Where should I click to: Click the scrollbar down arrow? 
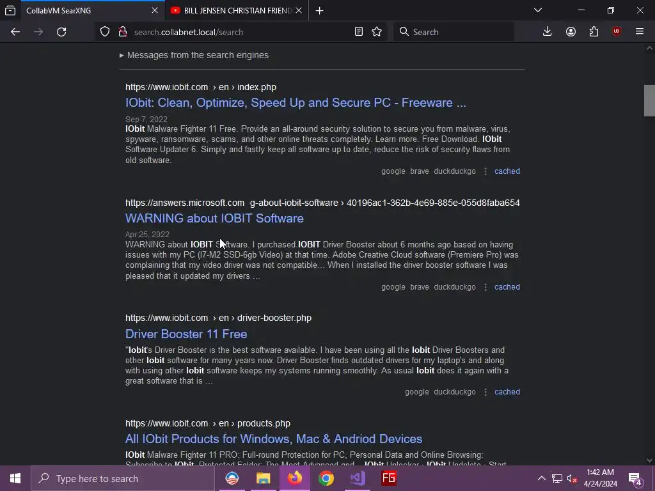(649, 460)
